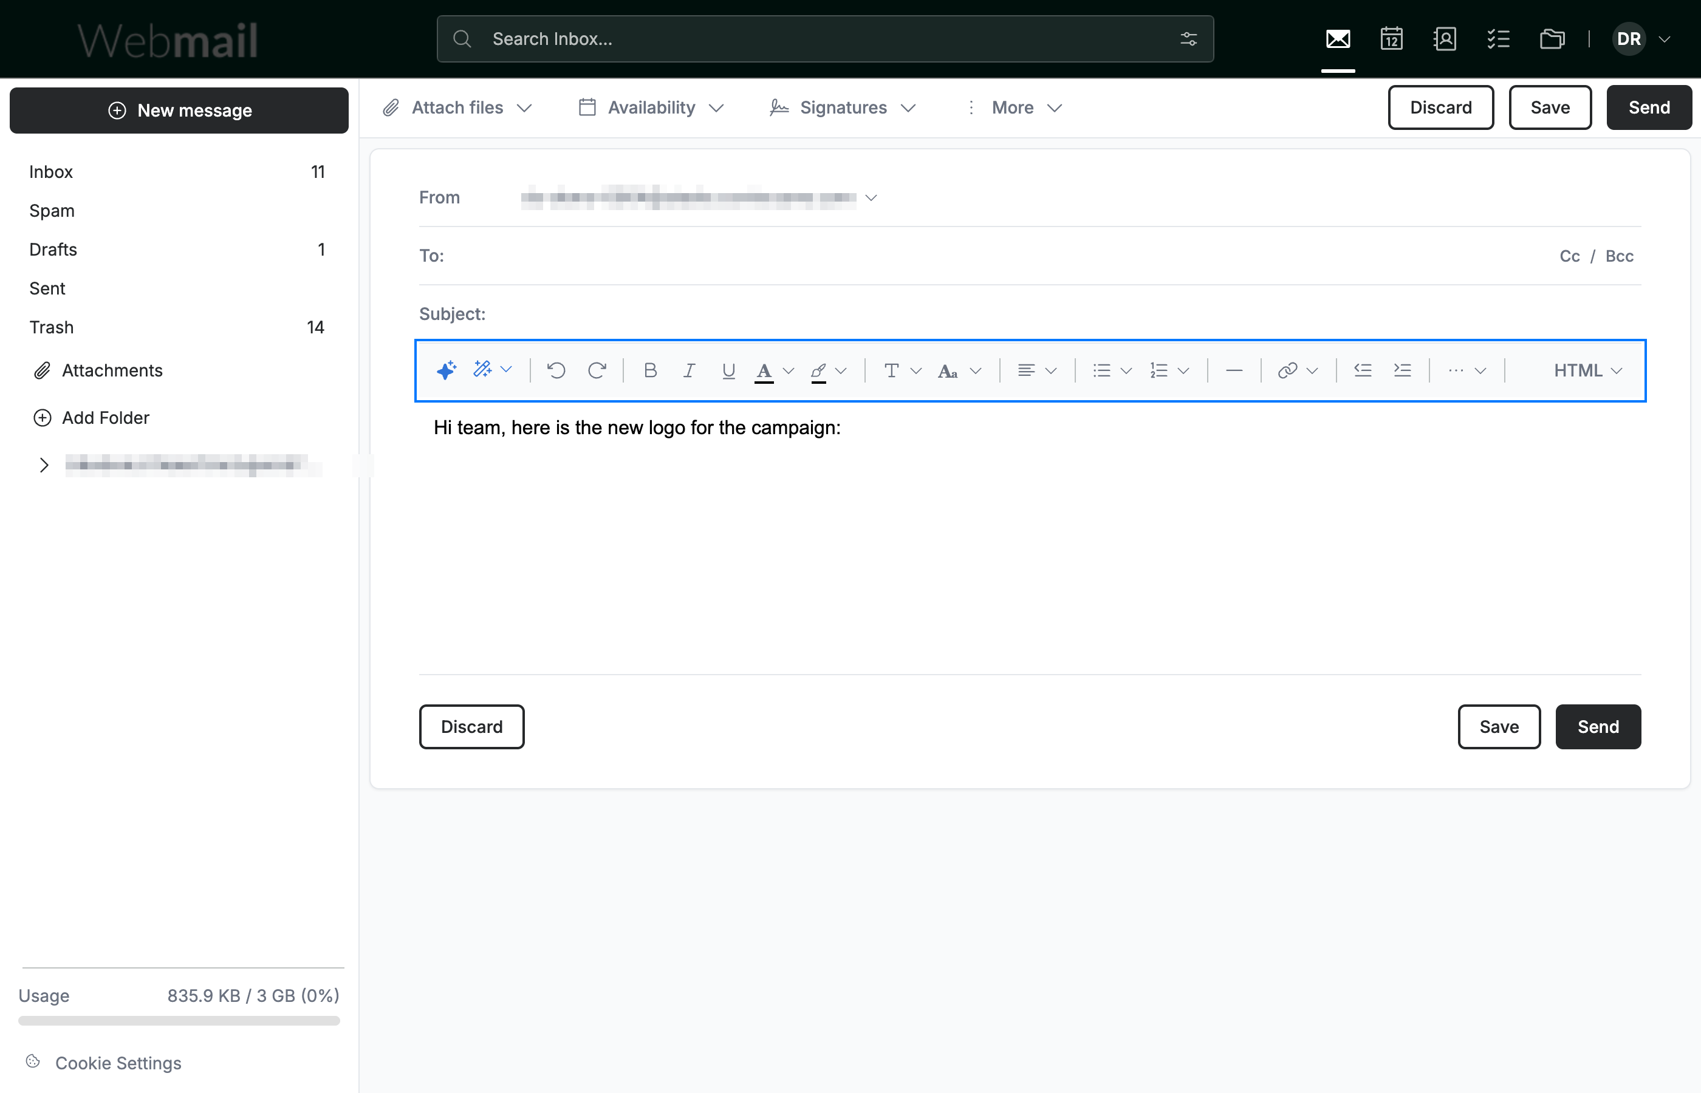1701x1093 pixels.
Task: Toggle underline formatting
Action: 728,370
